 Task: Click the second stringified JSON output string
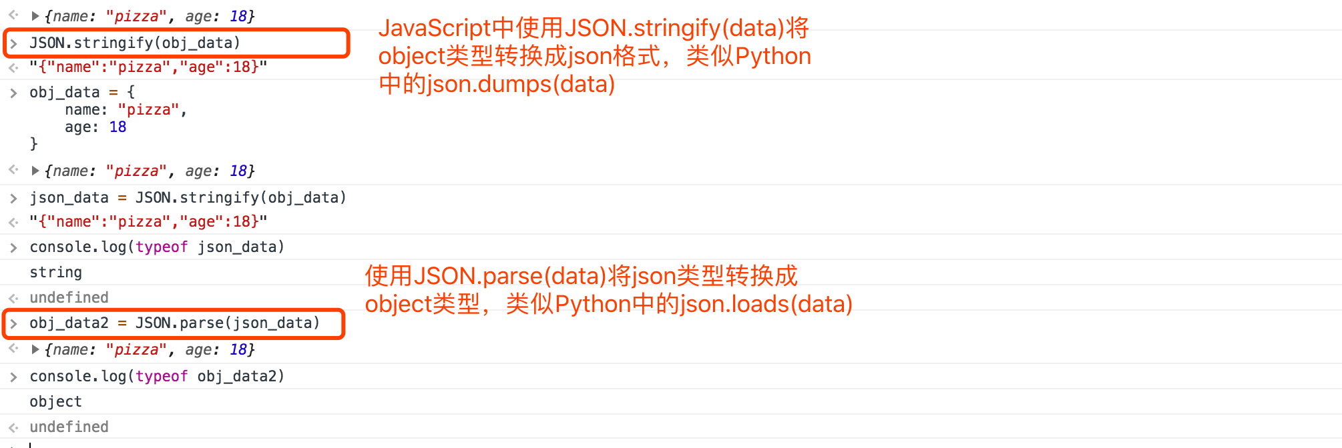(148, 221)
